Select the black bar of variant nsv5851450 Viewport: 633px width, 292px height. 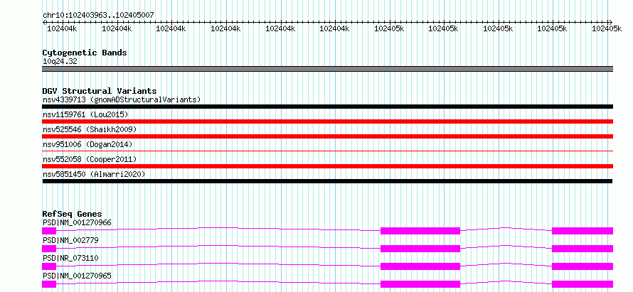click(327, 181)
